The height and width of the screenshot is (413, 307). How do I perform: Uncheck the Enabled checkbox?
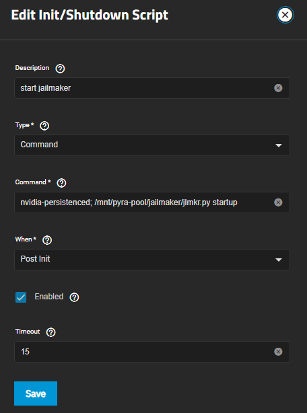(x=21, y=297)
